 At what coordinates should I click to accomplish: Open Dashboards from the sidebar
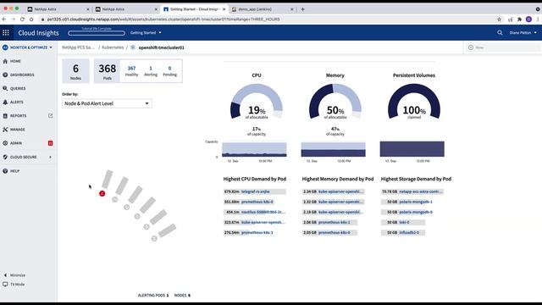[x=22, y=75]
